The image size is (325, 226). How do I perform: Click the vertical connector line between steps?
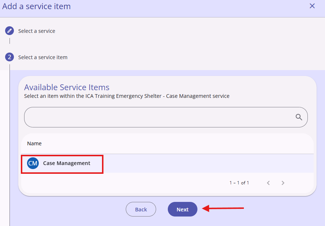(10, 41)
